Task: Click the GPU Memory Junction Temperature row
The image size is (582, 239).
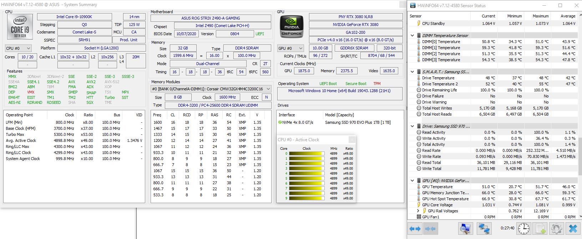Action: 493,193
